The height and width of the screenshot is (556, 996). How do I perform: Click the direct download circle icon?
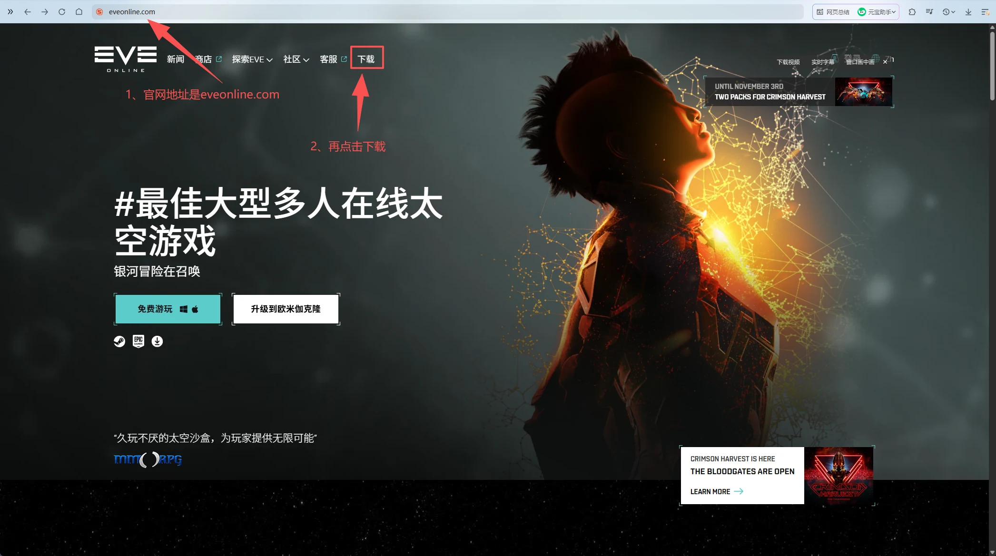click(x=157, y=341)
